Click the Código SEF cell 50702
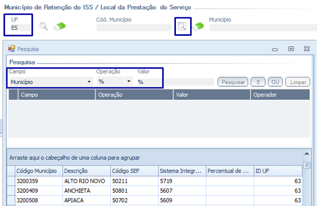Viewport: 317px width, 206px height. click(x=134, y=200)
